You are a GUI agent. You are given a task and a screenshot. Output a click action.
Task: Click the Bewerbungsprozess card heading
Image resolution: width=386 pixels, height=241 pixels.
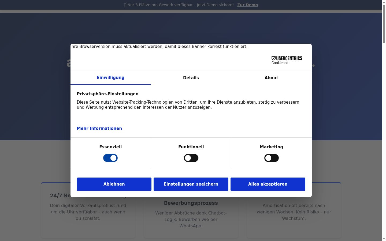(191, 203)
